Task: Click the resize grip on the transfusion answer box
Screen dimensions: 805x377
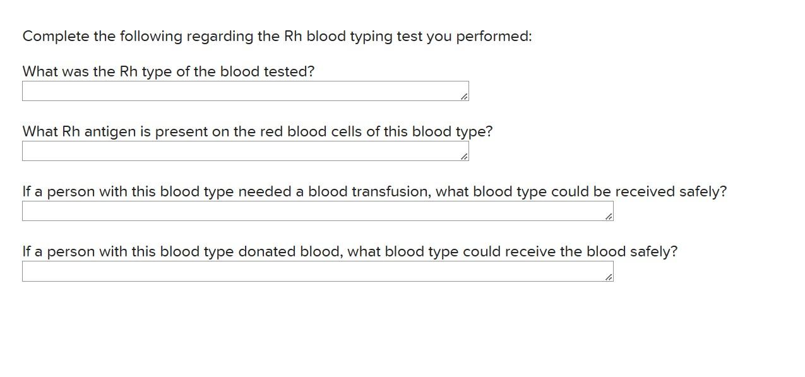Action: 609,216
